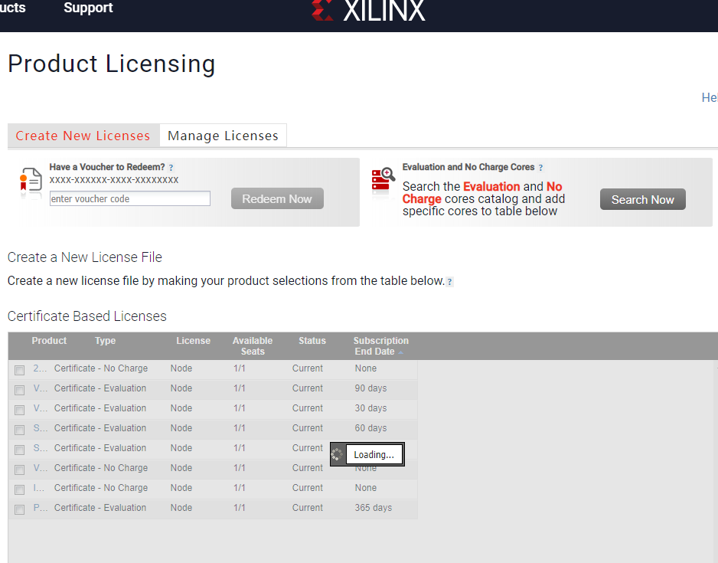The height and width of the screenshot is (563, 718).
Task: Click Search Now button
Action: point(642,199)
